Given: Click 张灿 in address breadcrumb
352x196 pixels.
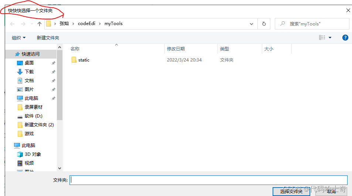Looking at the screenshot, I should (x=64, y=24).
